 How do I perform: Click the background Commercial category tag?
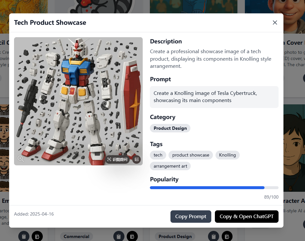pos(76,236)
